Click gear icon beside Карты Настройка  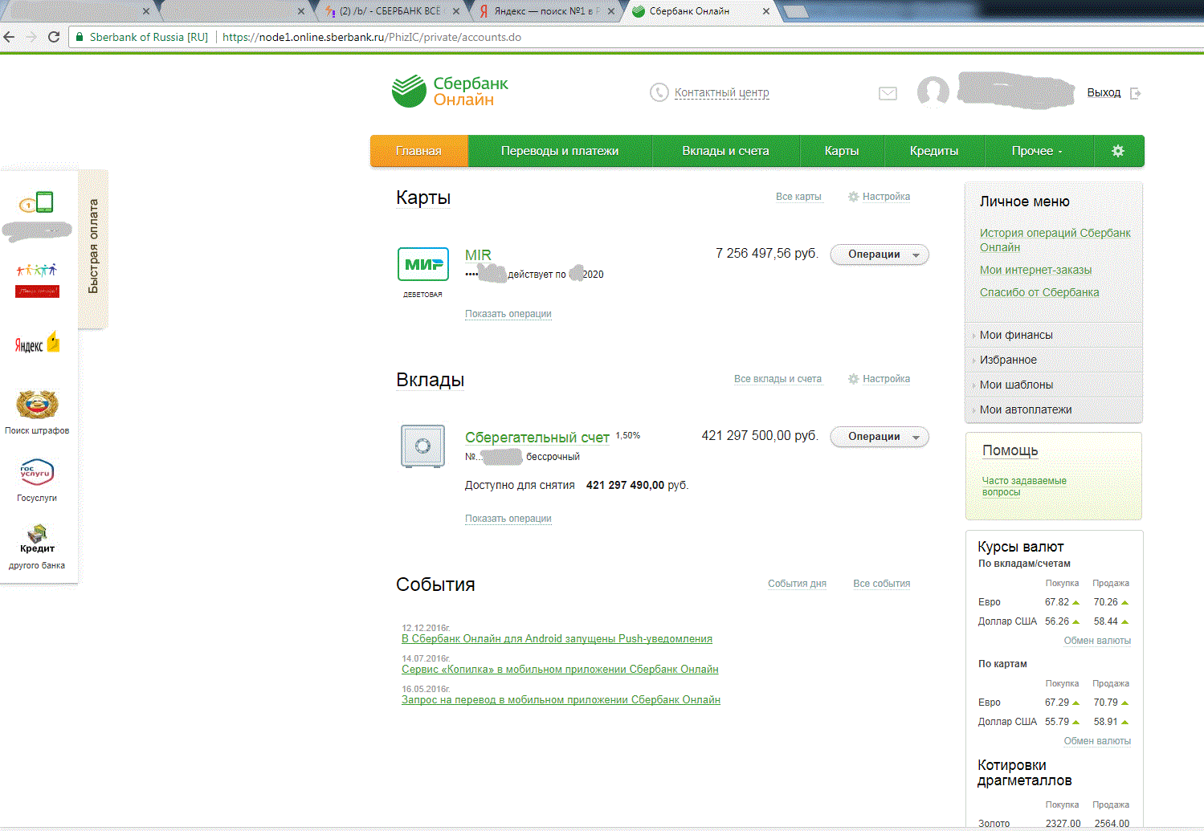click(853, 197)
